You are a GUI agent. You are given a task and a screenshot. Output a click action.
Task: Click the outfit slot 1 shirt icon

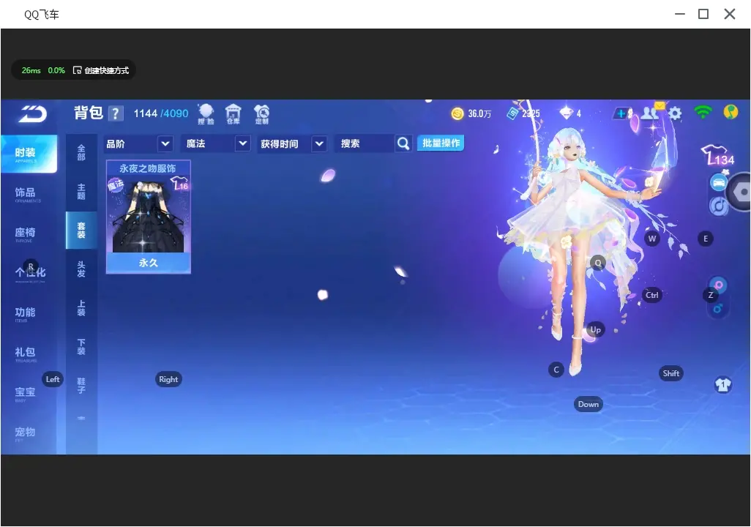723,385
